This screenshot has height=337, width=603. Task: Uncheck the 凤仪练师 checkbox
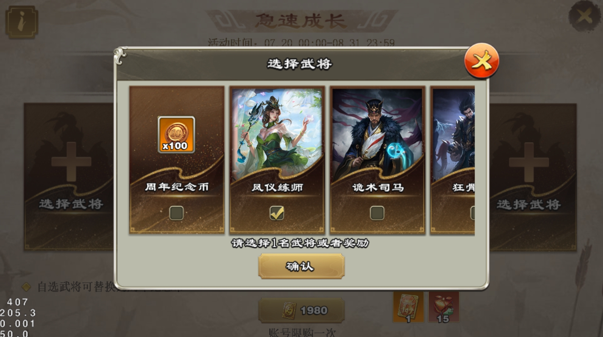277,213
